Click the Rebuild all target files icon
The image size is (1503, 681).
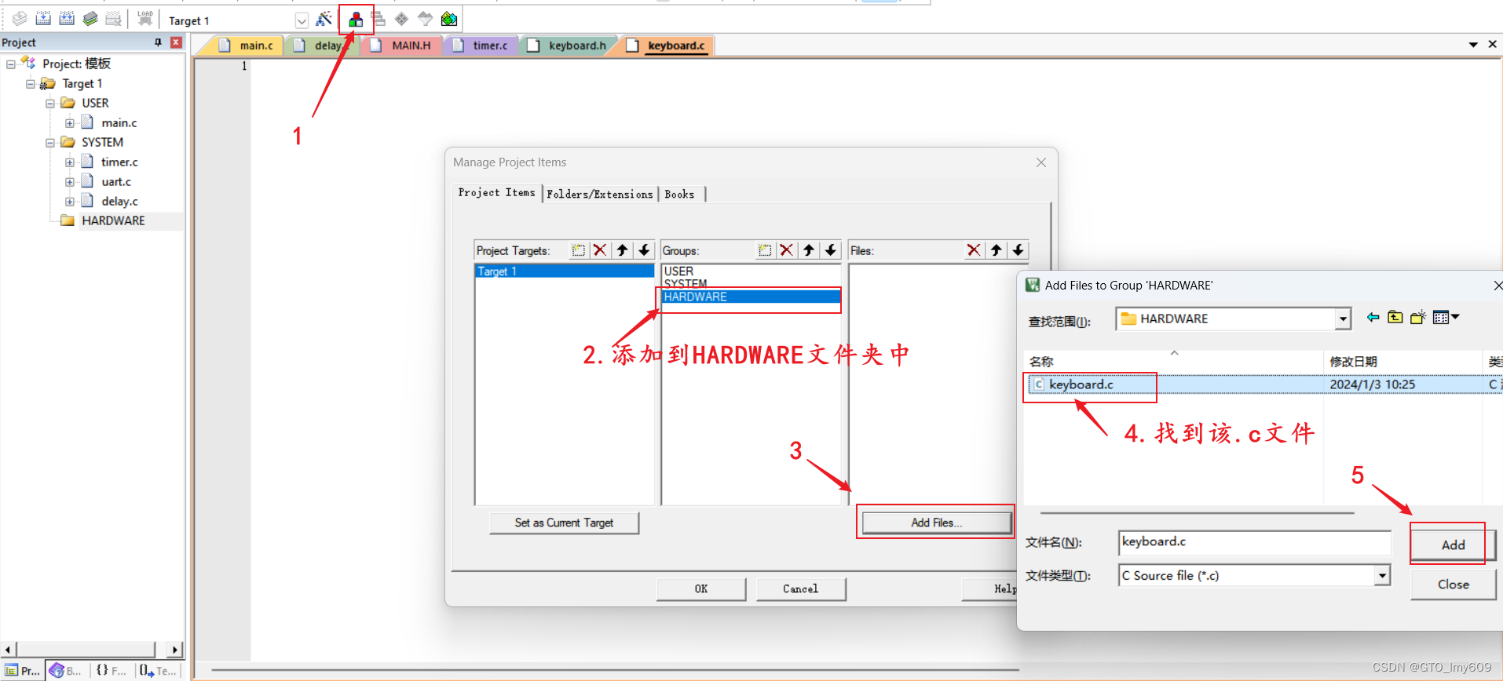[x=67, y=19]
